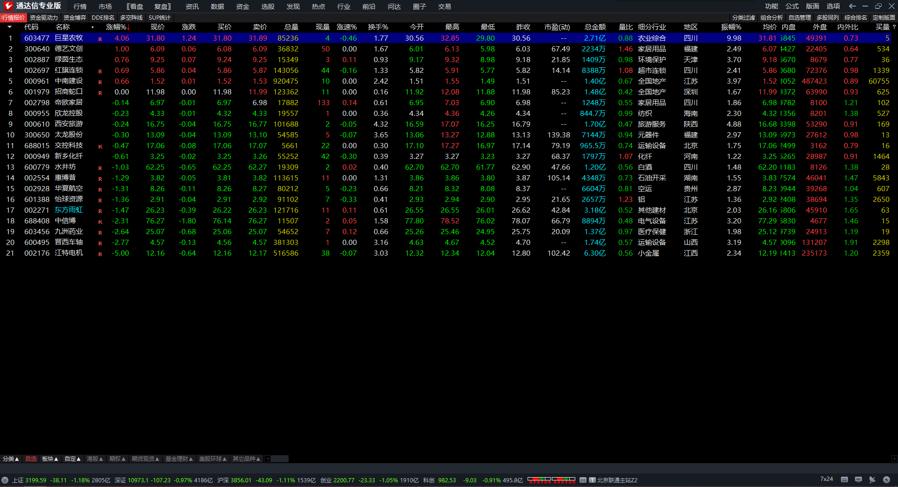Click the round chevron icon left of 上证
The image size is (898, 487).
pos(5,480)
